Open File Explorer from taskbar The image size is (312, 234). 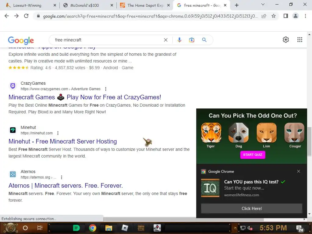tap(109, 228)
